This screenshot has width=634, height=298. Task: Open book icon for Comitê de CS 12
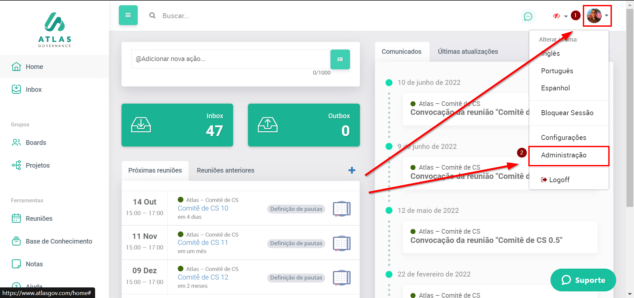tap(342, 278)
